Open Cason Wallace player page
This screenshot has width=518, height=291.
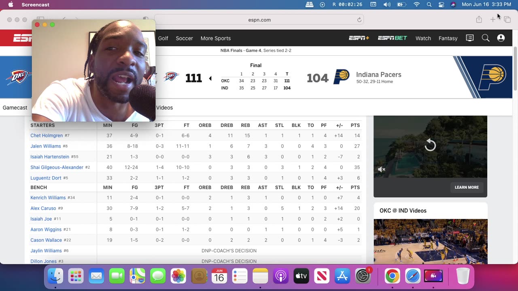(46, 240)
